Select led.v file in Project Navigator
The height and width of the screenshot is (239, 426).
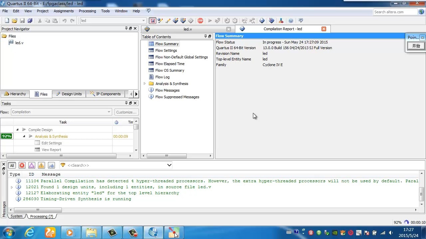click(19, 43)
